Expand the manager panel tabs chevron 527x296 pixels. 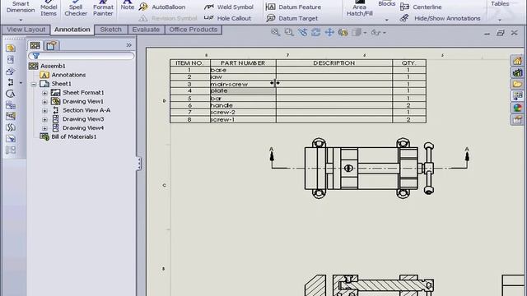pos(128,45)
